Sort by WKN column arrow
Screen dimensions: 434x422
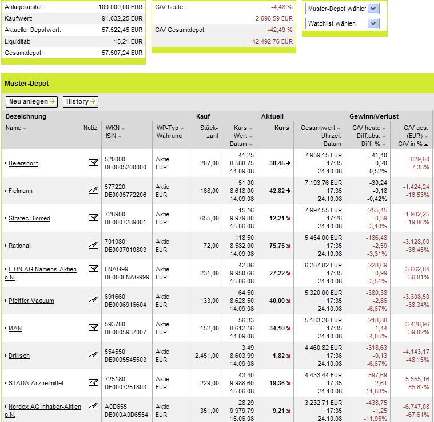[123, 128]
